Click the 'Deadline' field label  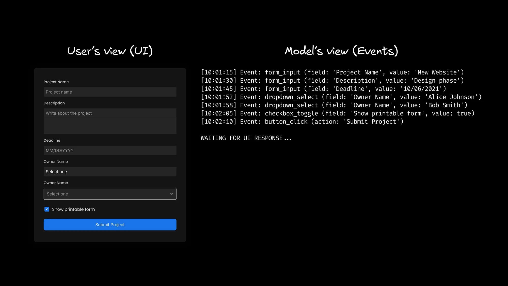52,140
